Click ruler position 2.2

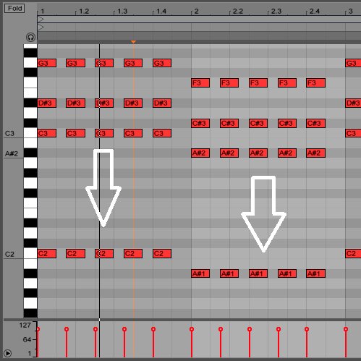pyautogui.click(x=238, y=12)
